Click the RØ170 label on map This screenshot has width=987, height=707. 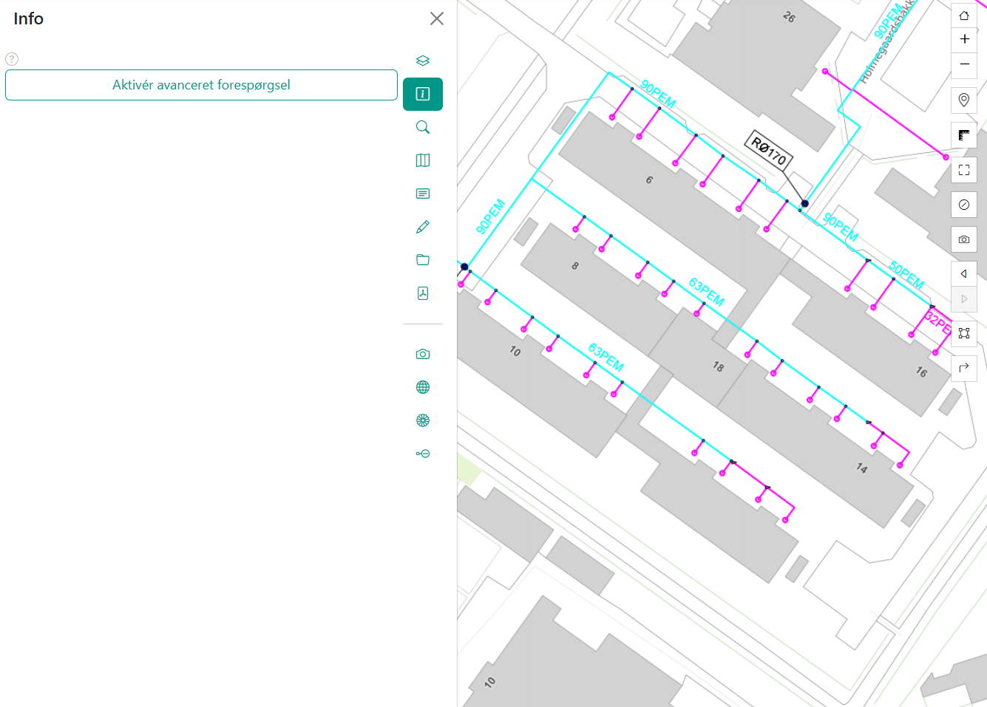[x=769, y=151]
